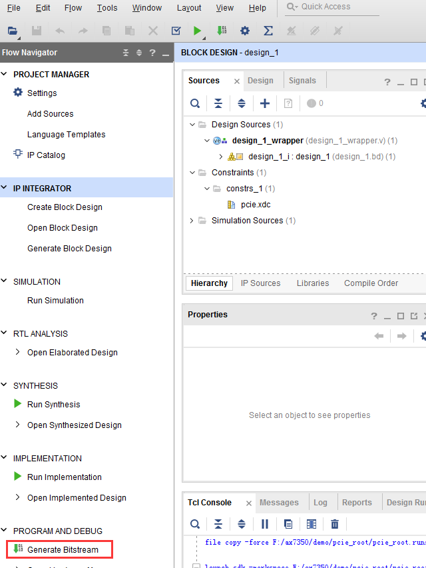Screen dimensions: 426x568
Task: Switch to Compile Order tab
Action: [x=371, y=283]
